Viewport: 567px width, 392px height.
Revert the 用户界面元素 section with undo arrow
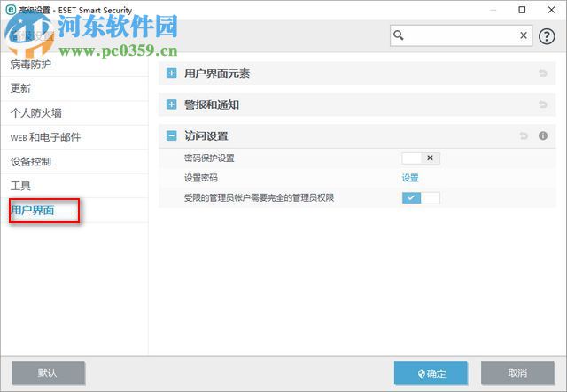pos(543,73)
